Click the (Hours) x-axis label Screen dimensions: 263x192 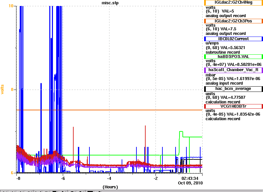click(x=110, y=187)
